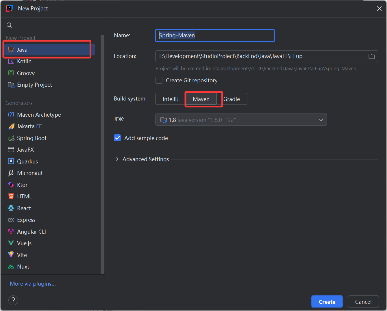Click the JavaFX window icon
Screen dimensions: 387x311
pyautogui.click(x=11, y=150)
